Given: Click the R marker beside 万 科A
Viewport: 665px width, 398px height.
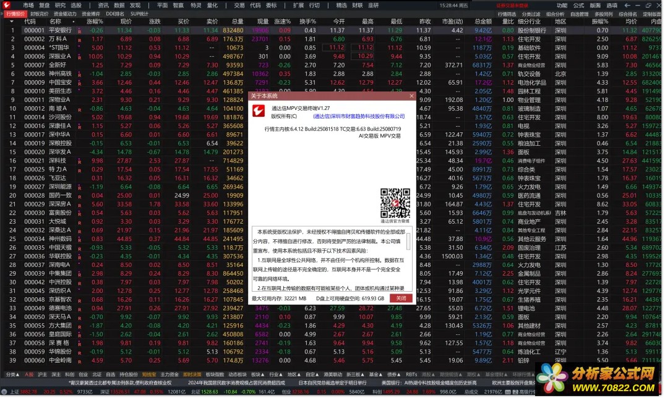Looking at the screenshot, I should click(x=79, y=40).
